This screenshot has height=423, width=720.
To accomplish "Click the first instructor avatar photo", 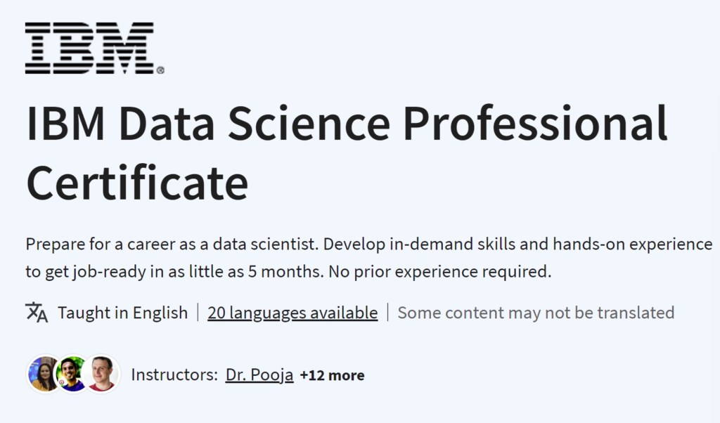I will [x=43, y=374].
